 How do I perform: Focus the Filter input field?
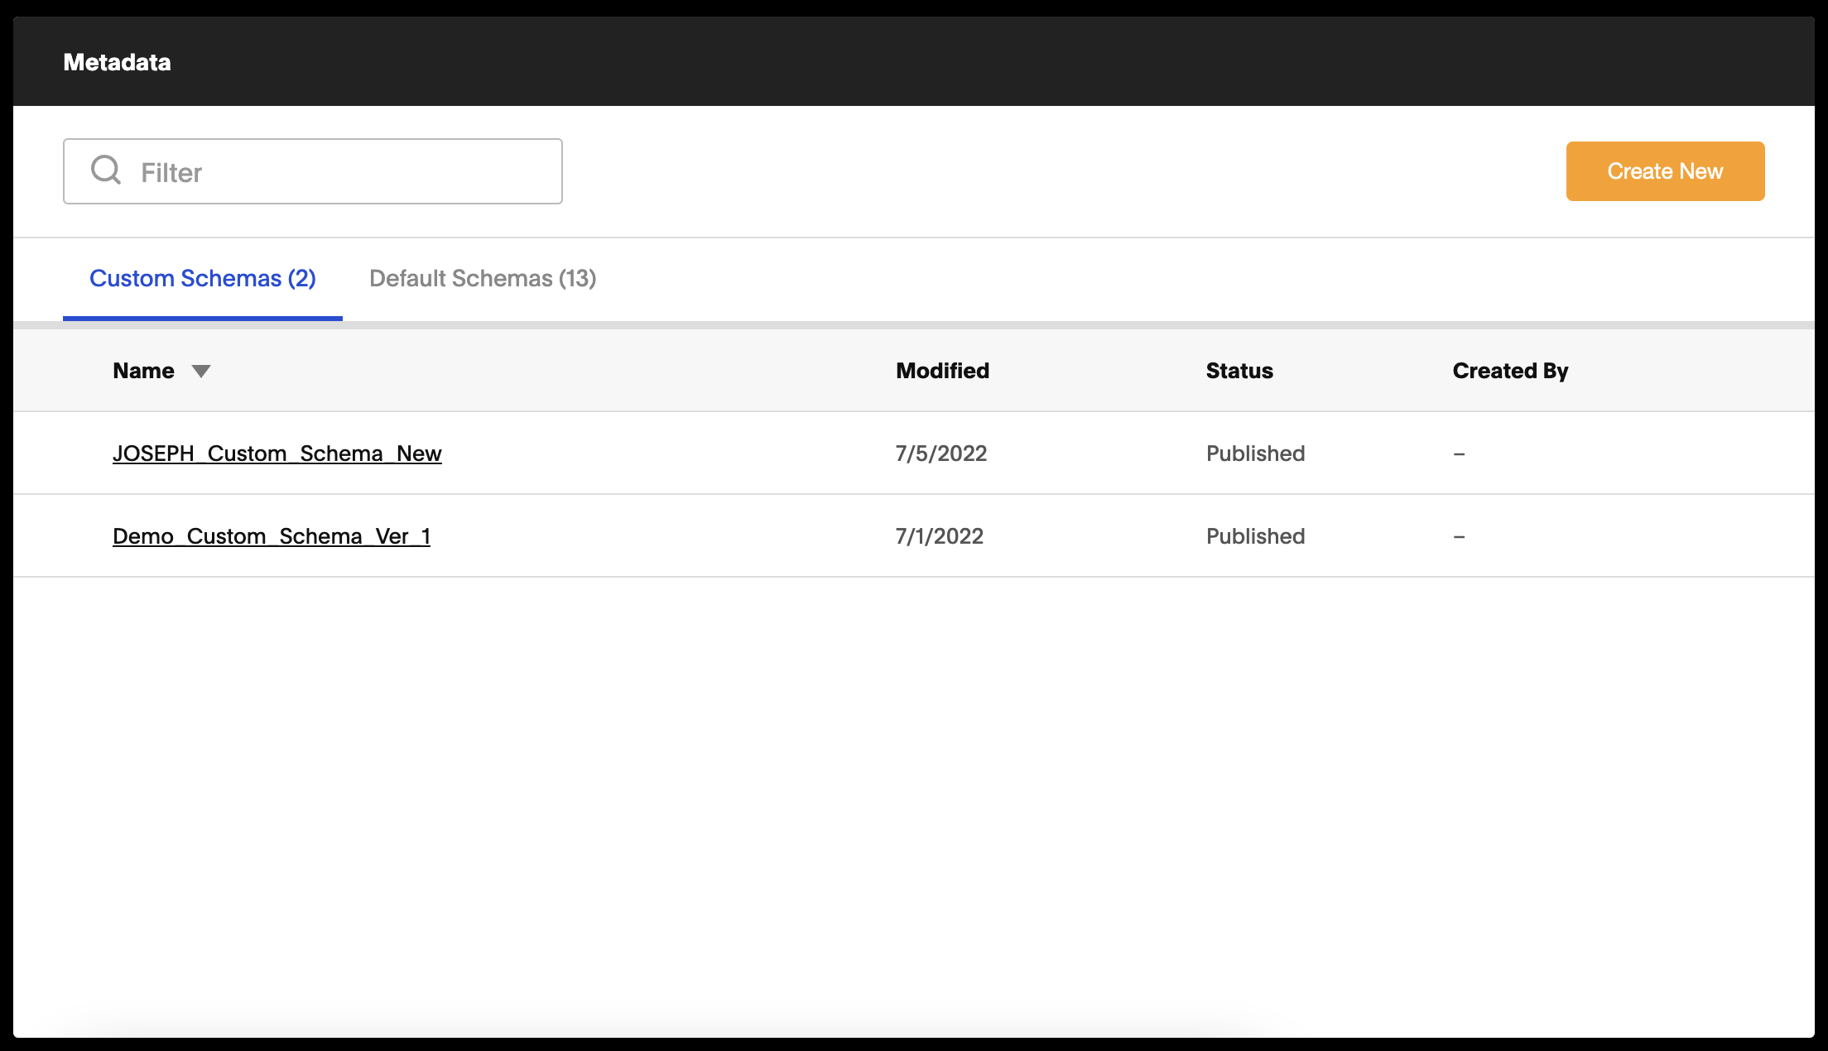pyautogui.click(x=313, y=171)
